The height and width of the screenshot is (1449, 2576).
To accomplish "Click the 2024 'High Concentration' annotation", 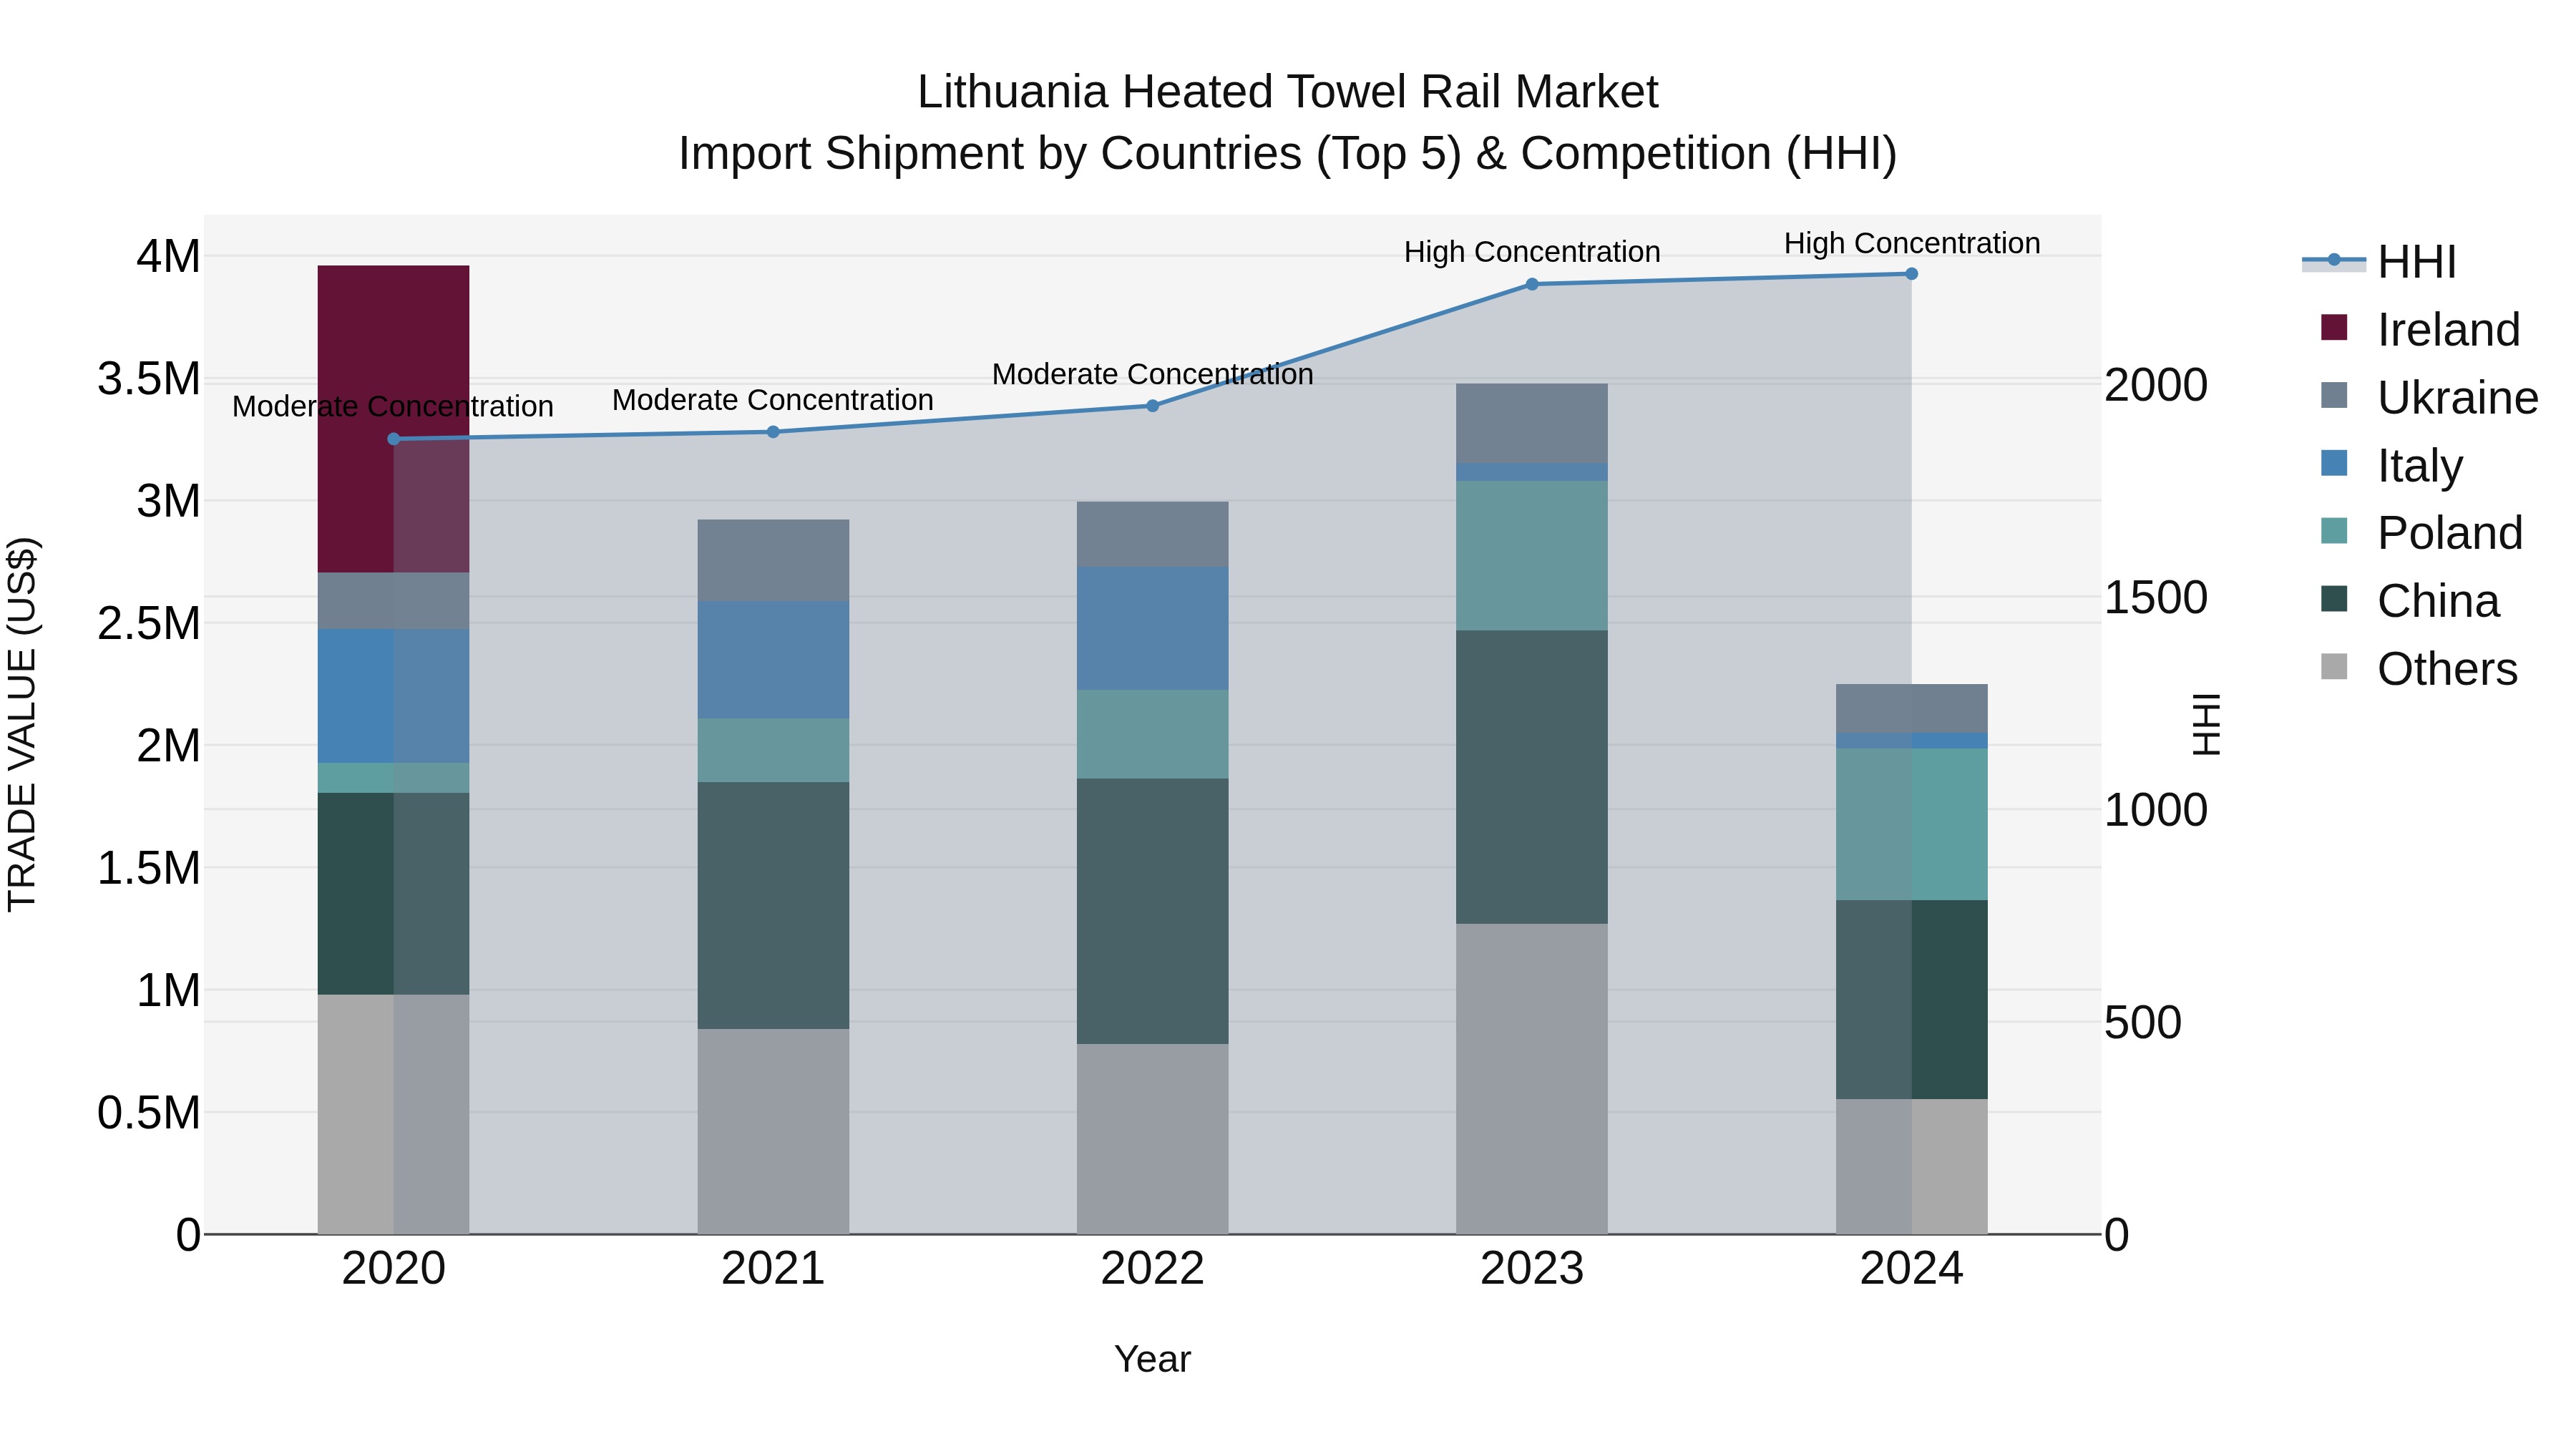I will pyautogui.click(x=1912, y=243).
